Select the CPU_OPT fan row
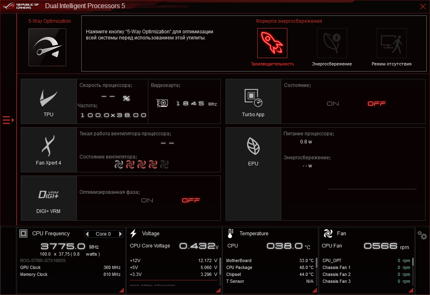This screenshot has width=430, height=295. point(366,260)
